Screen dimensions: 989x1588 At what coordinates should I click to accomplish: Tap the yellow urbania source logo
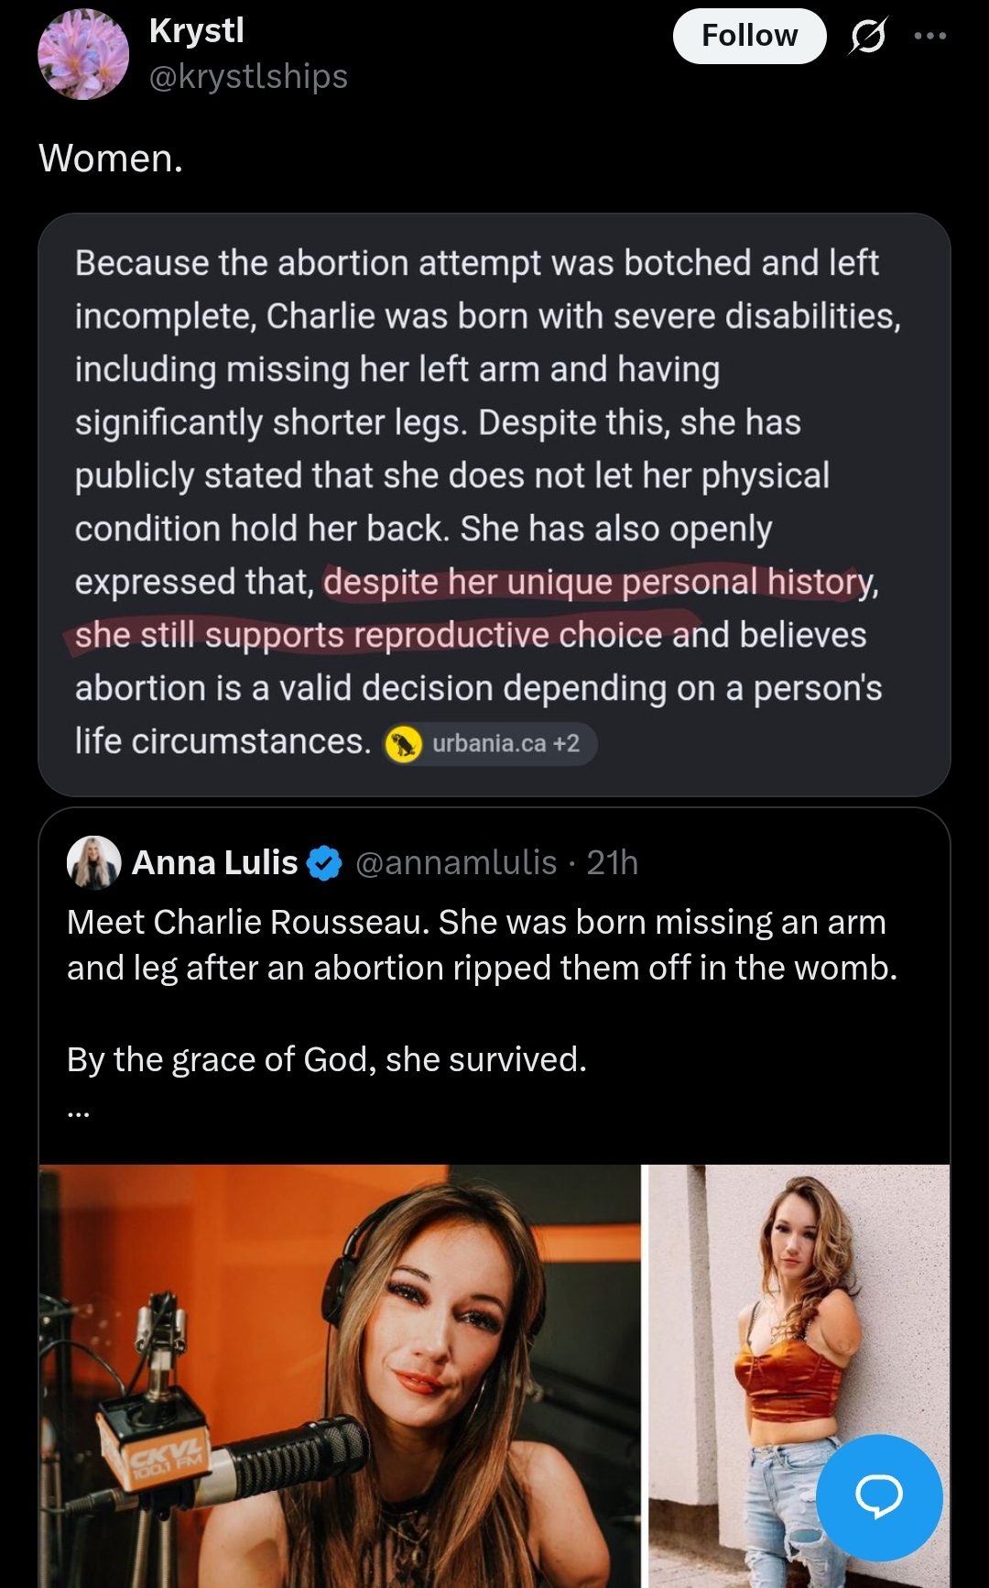403,743
